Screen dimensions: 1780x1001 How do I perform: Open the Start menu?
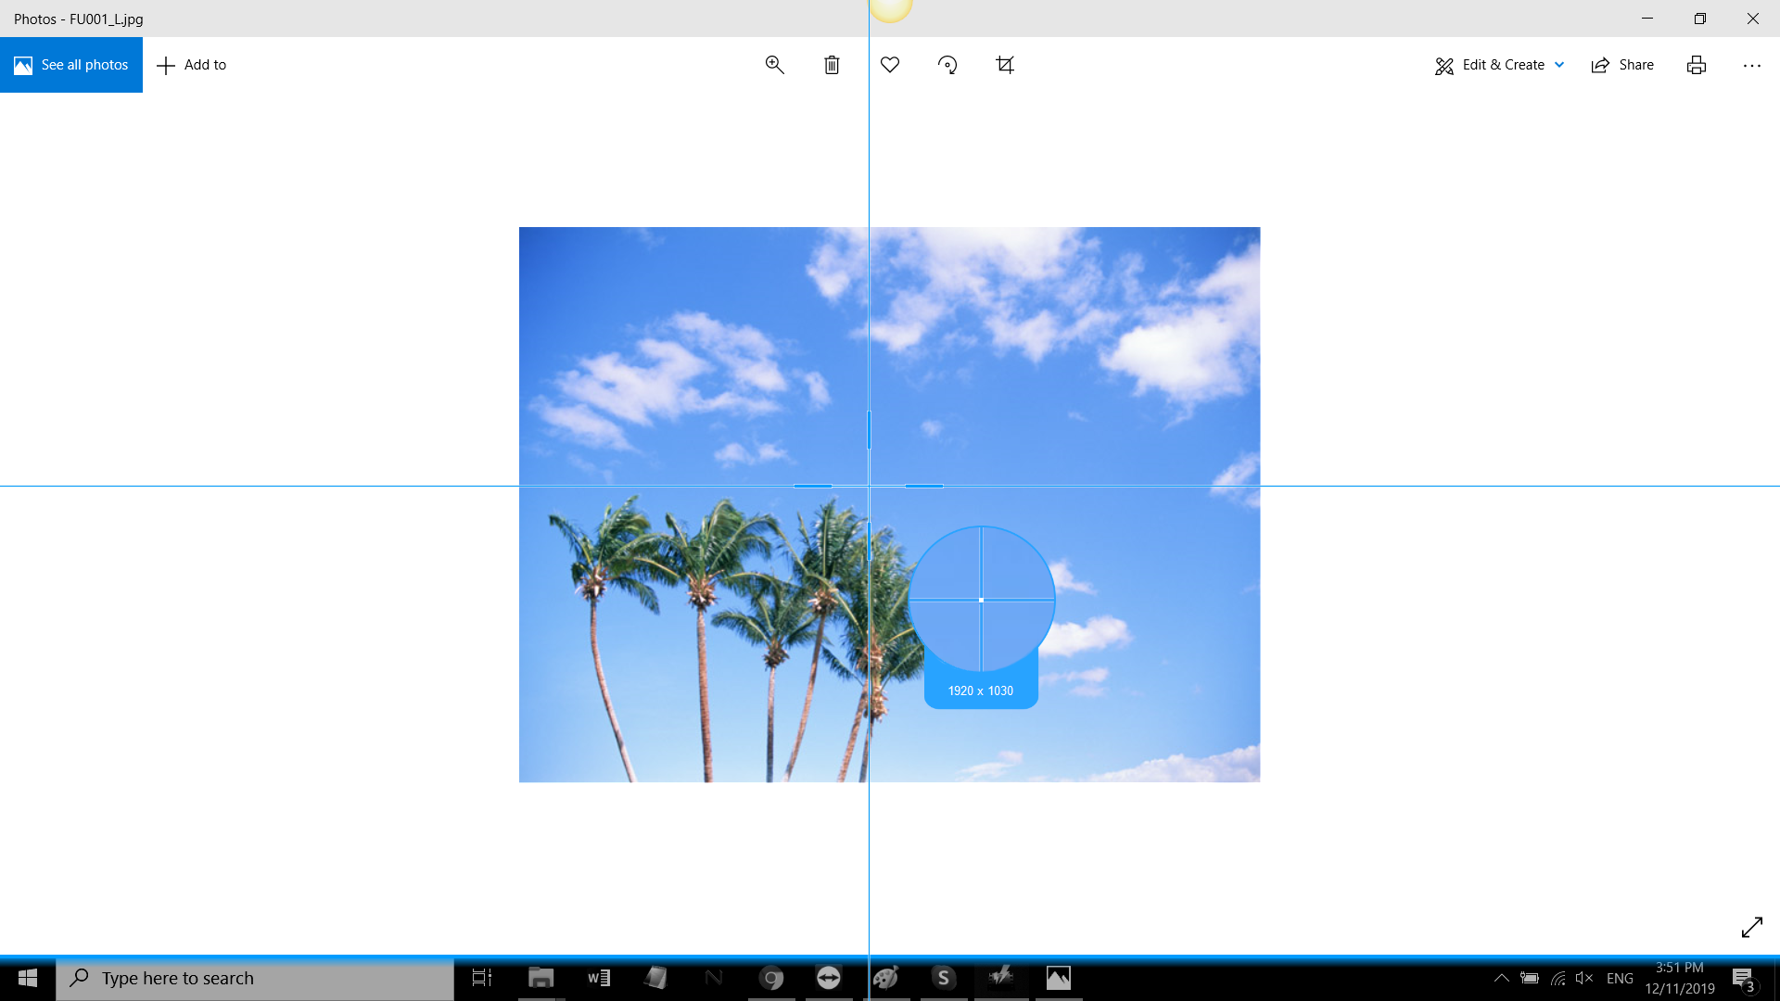point(27,978)
